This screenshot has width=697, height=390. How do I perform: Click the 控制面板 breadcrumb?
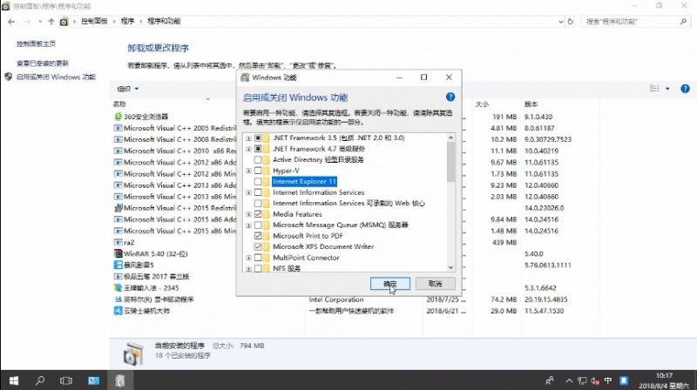(94, 21)
